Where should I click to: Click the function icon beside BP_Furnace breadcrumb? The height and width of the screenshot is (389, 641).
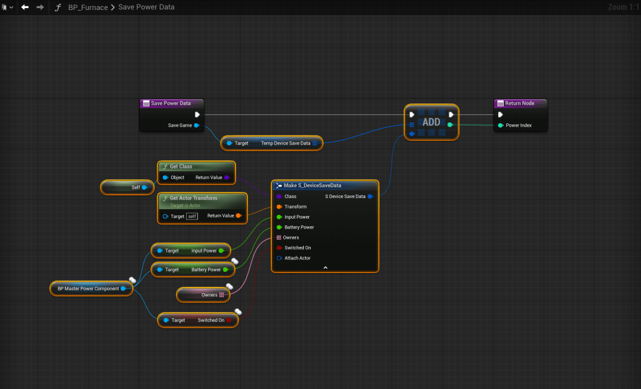click(x=58, y=7)
